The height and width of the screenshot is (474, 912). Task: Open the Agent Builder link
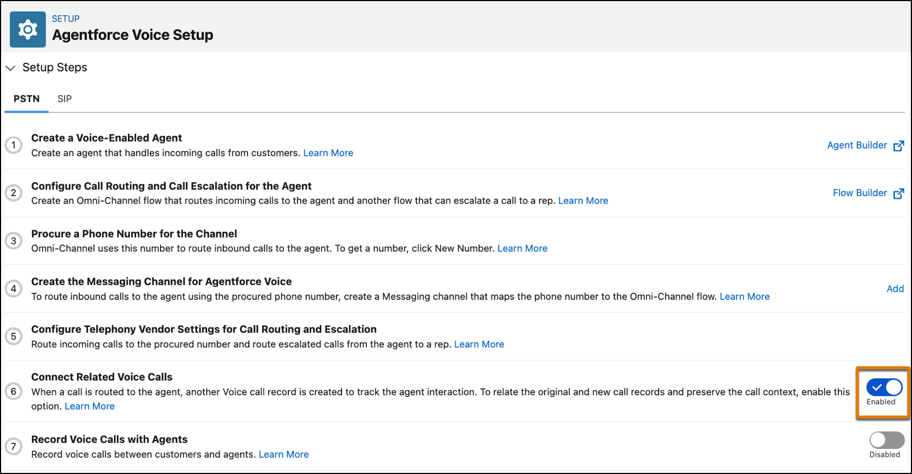[x=857, y=145]
